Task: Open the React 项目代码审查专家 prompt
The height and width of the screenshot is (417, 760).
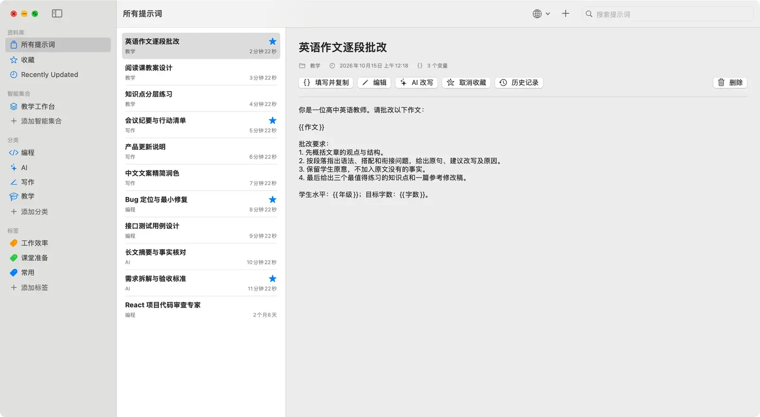Action: (x=201, y=309)
